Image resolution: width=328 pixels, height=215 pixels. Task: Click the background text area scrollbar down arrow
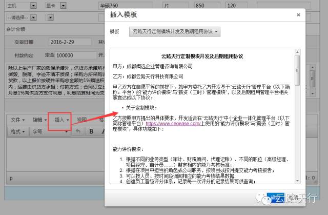[x=312, y=93]
